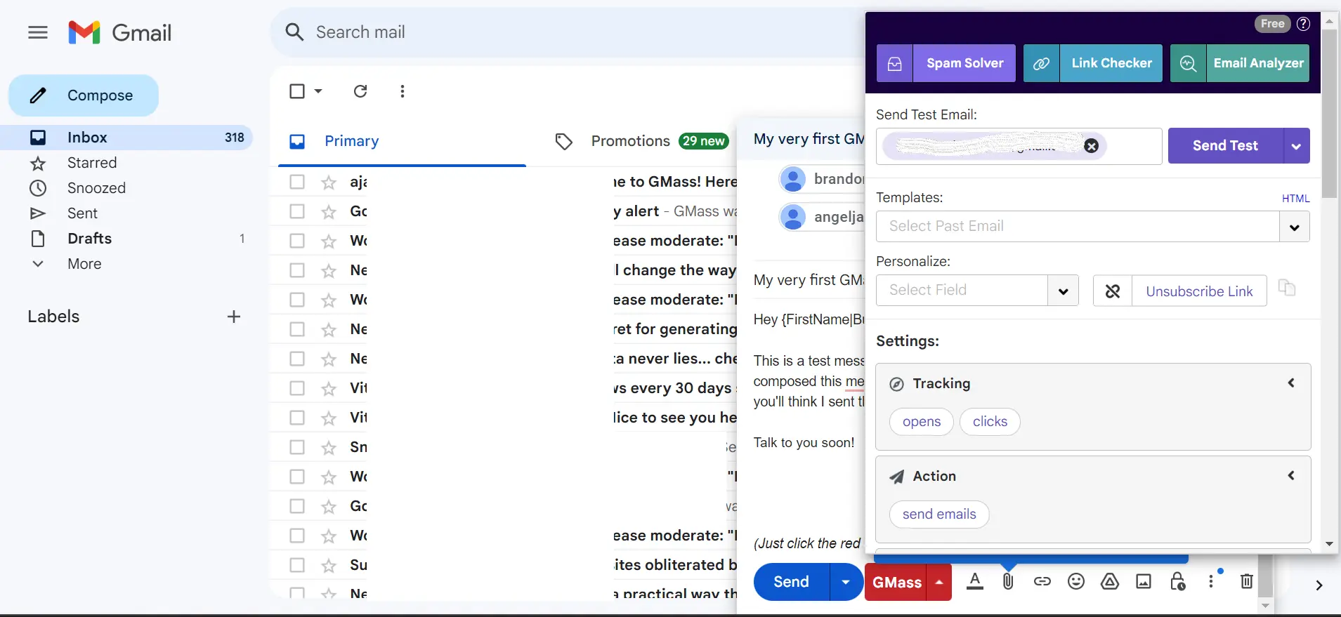Expand More in the Gmail sidebar
This screenshot has width=1341, height=617.
coord(84,264)
